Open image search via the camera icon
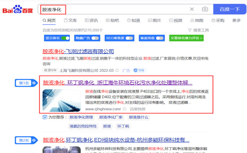Image resolution: width=247 pixels, height=153 pixels. pos(205,9)
